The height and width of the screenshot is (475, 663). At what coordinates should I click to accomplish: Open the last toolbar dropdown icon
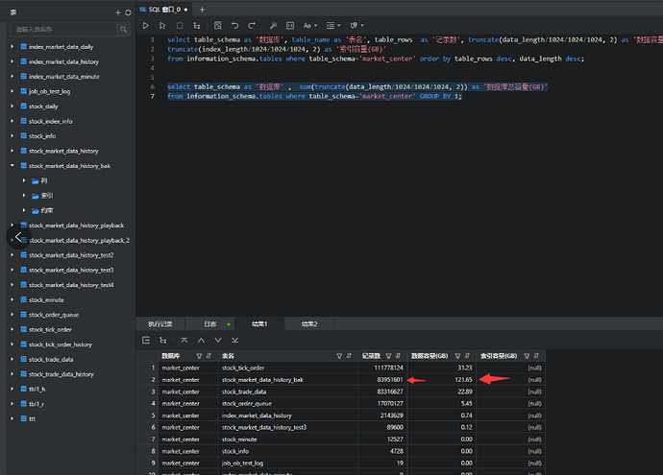click(x=356, y=26)
